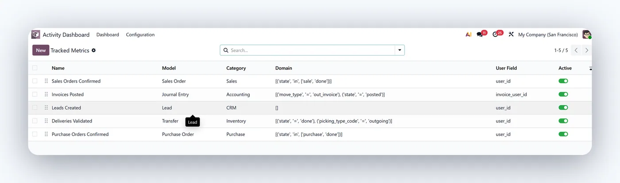Click the Accounting category cell
The image size is (620, 183).
click(238, 95)
